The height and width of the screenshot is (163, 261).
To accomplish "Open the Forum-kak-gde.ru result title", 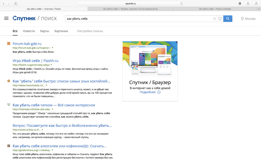I will click(27, 44).
